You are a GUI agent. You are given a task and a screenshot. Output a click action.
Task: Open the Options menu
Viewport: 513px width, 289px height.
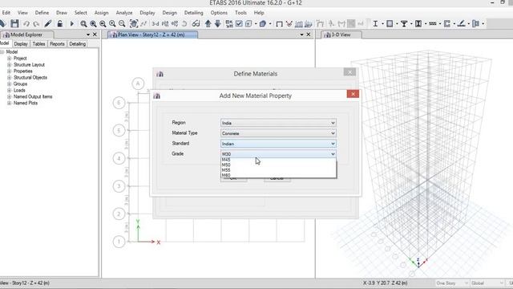click(219, 13)
